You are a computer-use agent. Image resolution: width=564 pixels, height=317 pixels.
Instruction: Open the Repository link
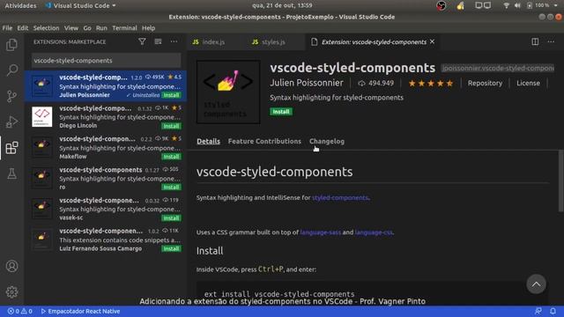pyautogui.click(x=485, y=83)
